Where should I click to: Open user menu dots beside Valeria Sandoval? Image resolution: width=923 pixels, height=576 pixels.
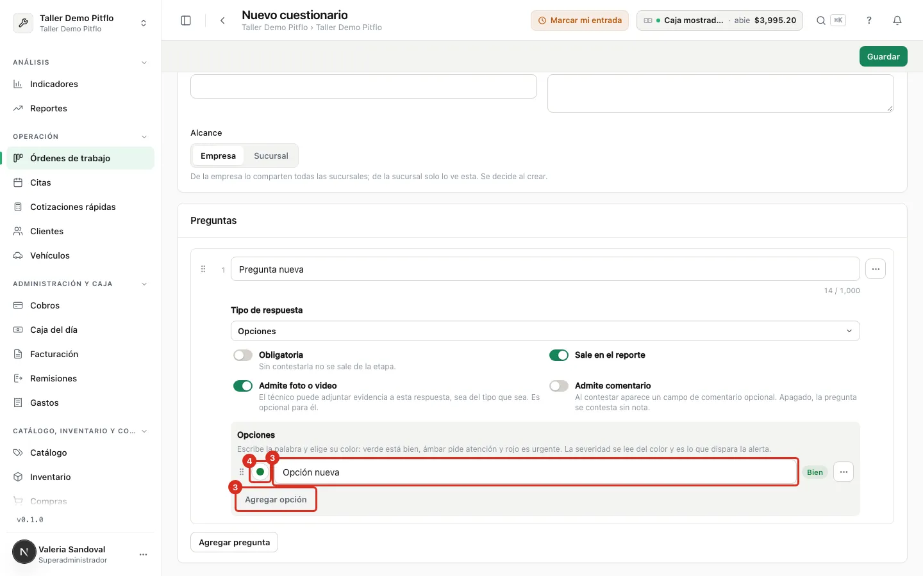point(143,554)
